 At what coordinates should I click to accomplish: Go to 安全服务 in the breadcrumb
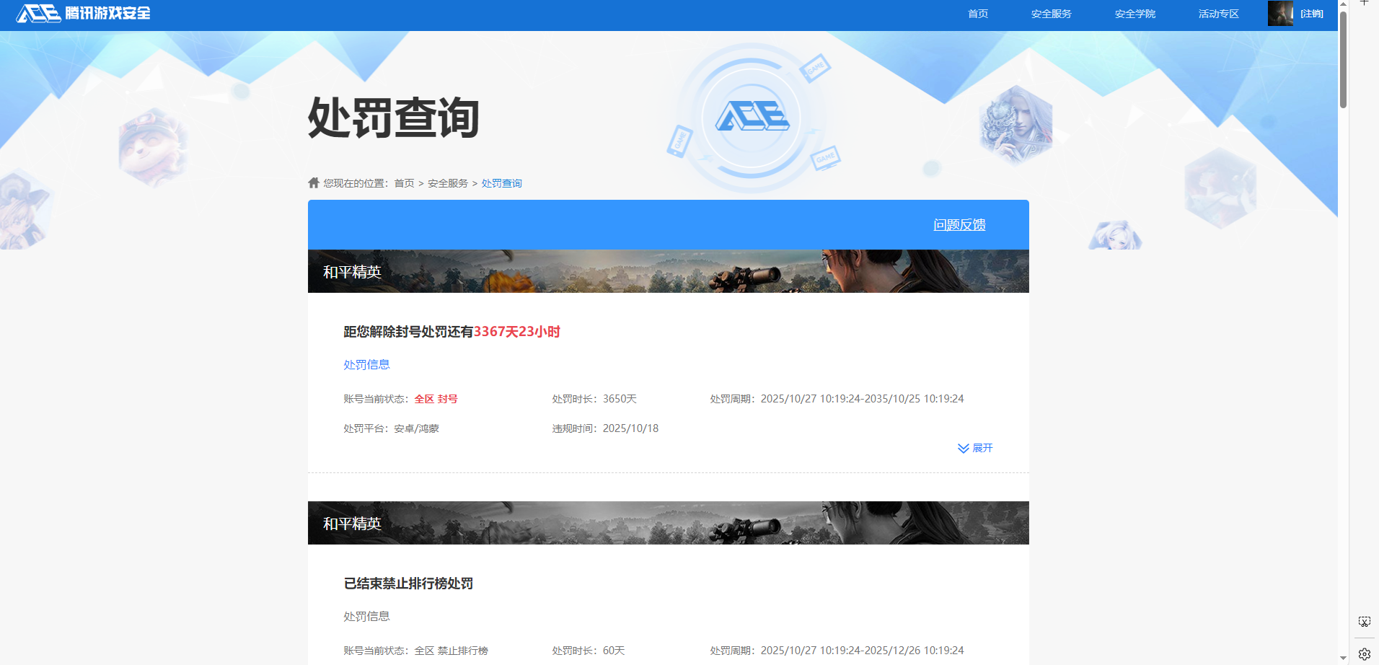click(448, 183)
